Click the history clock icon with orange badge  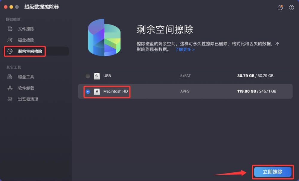(280, 7)
